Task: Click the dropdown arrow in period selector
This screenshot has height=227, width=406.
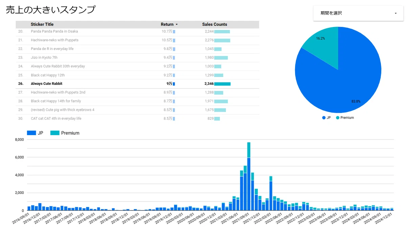Action: click(x=396, y=14)
